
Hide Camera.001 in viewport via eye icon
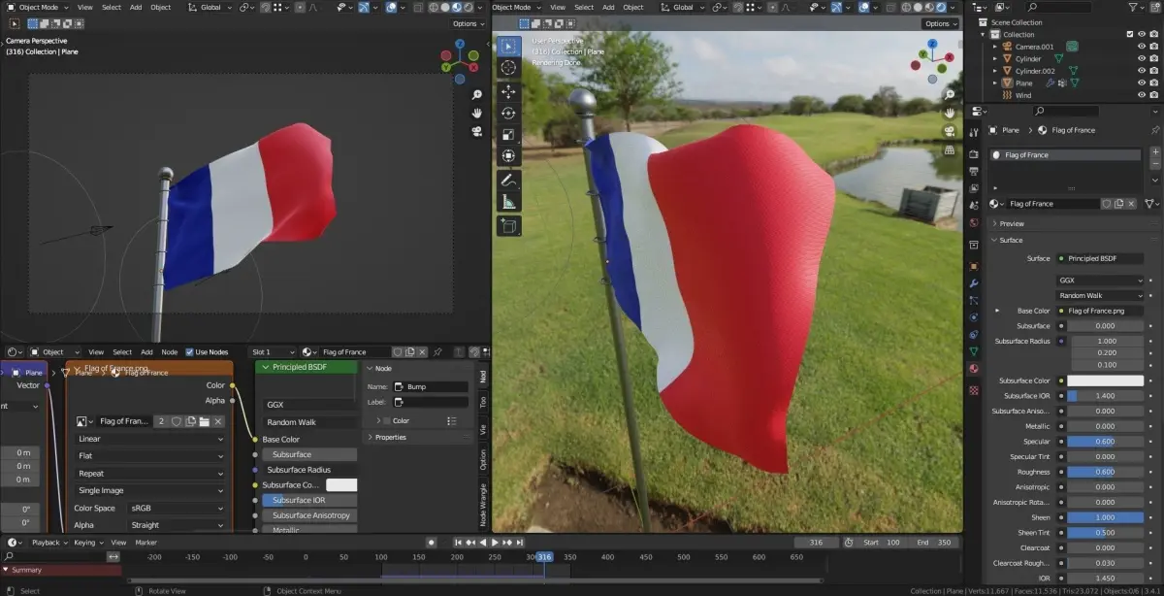1141,47
